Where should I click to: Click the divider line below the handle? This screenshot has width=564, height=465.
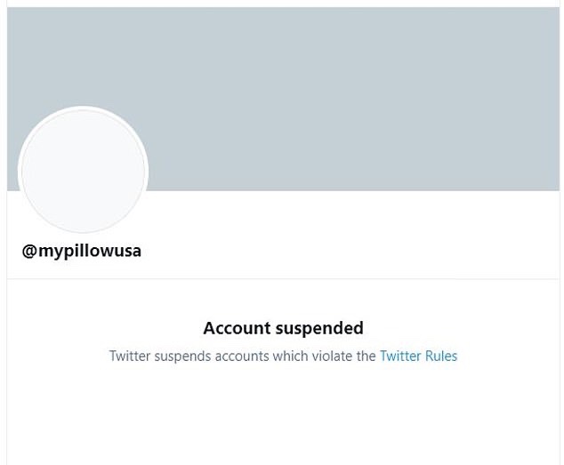point(285,279)
